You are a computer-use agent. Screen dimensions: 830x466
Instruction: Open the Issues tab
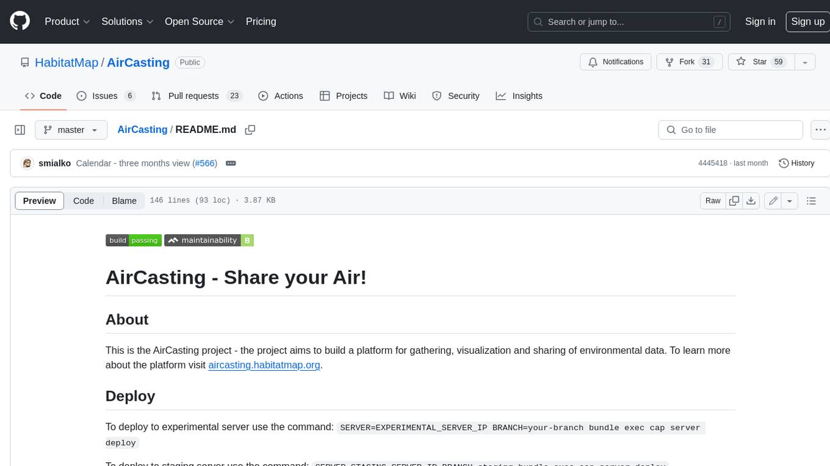(106, 96)
